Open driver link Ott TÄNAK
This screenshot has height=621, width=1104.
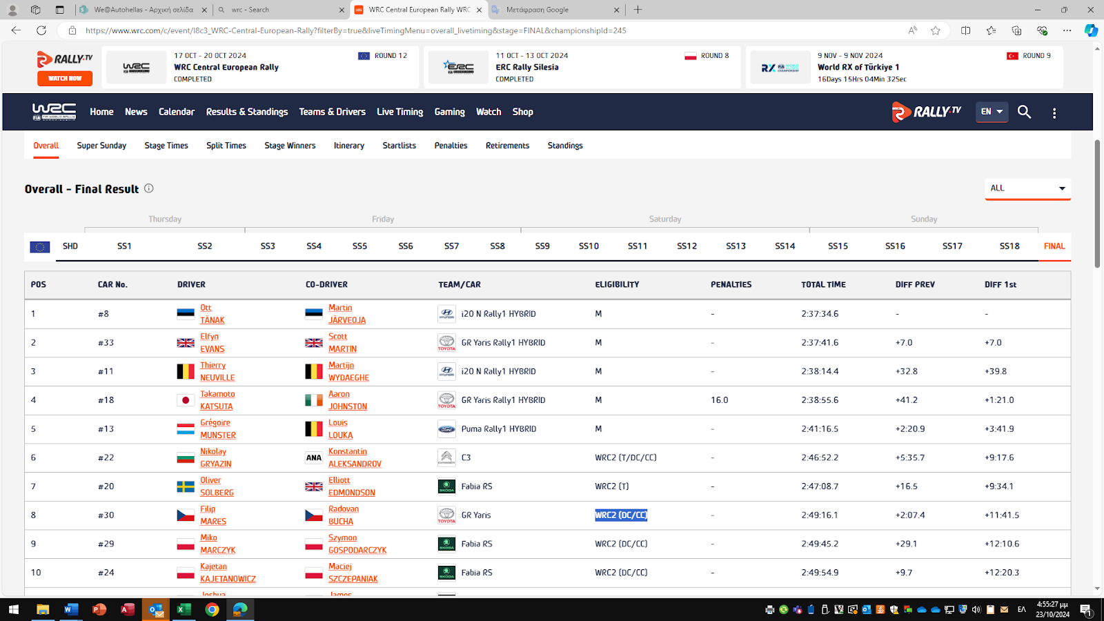213,314
